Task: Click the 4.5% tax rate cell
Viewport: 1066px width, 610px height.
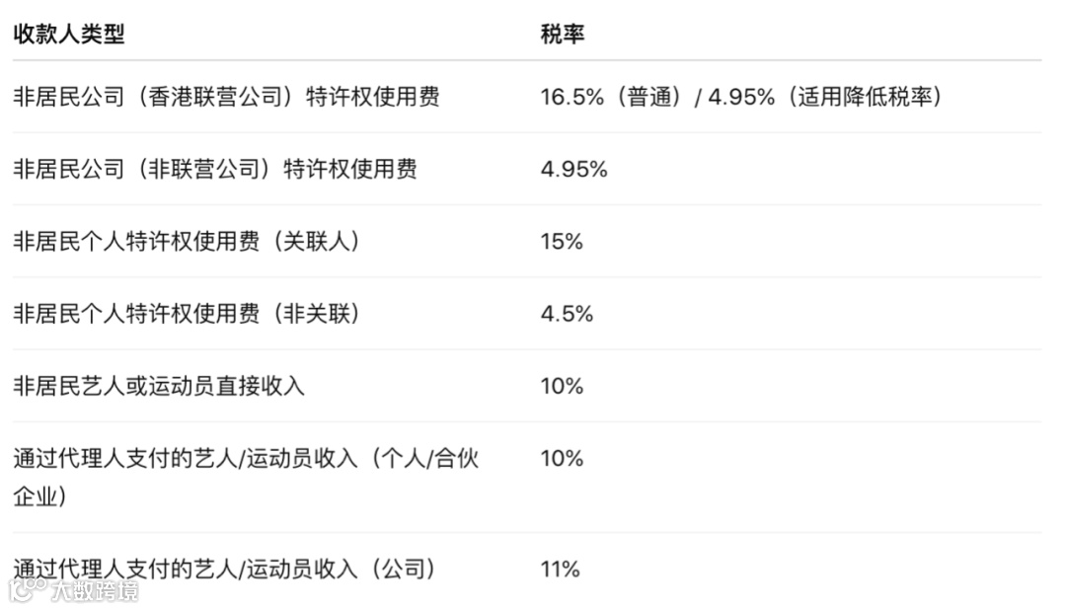Action: [x=567, y=313]
